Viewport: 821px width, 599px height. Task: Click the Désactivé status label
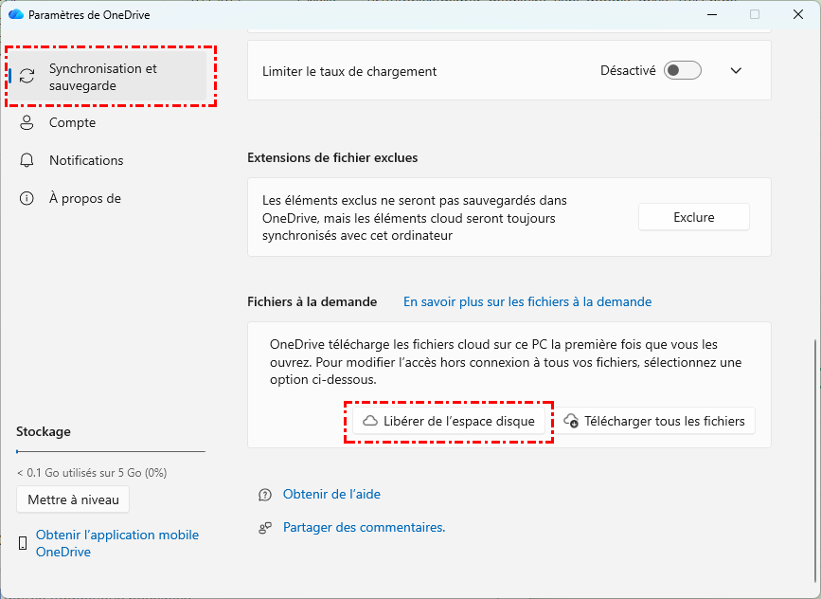(628, 70)
